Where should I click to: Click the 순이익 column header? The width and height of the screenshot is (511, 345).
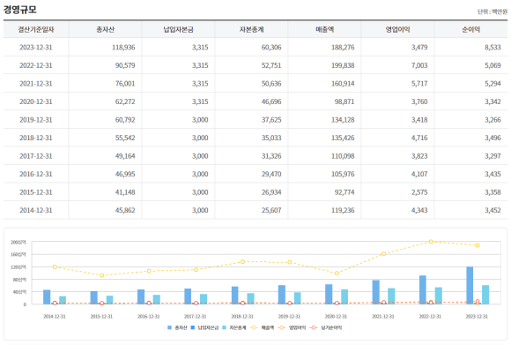click(x=471, y=30)
